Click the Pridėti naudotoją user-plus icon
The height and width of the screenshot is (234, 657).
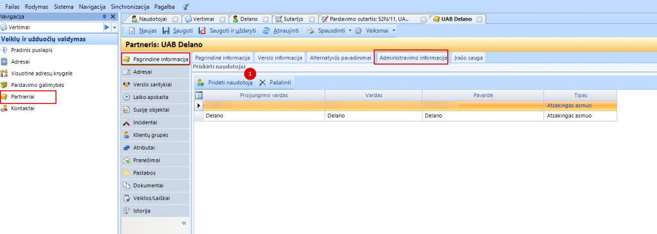point(201,82)
